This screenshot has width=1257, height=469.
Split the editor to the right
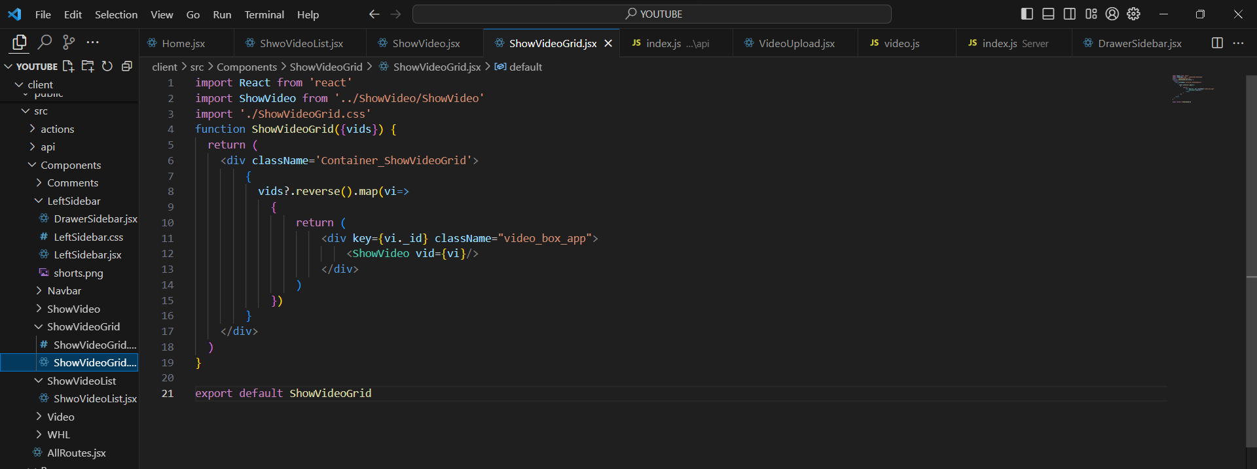coord(1217,43)
